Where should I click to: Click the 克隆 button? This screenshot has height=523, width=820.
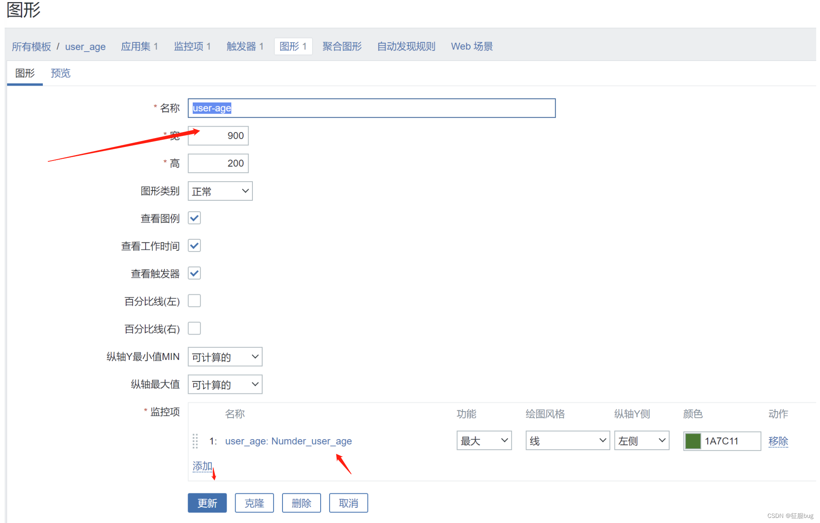254,503
